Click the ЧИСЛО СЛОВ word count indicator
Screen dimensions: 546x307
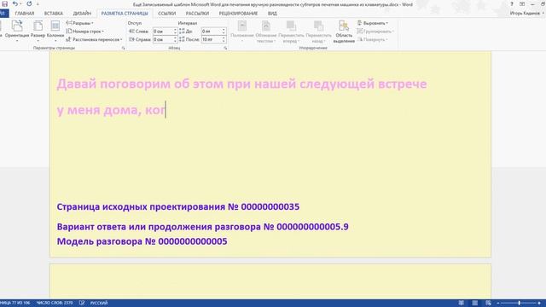point(55,303)
